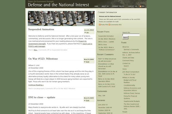Open the HOME menu item
This screenshot has height=114, width=172.
[x=96, y=6]
